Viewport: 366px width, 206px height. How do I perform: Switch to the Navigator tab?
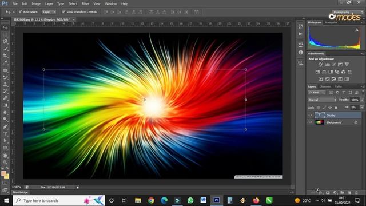[x=331, y=23]
